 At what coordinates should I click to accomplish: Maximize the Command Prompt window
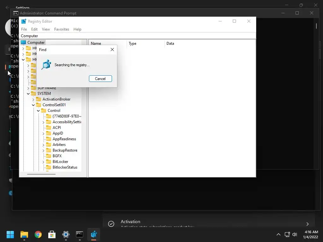click(297, 13)
